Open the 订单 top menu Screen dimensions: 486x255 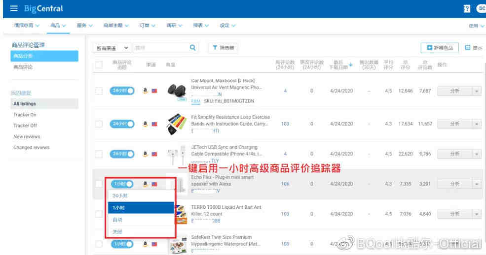click(147, 25)
